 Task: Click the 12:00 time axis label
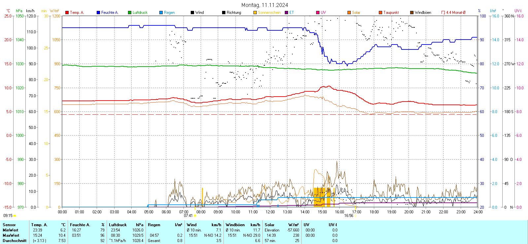click(270, 212)
